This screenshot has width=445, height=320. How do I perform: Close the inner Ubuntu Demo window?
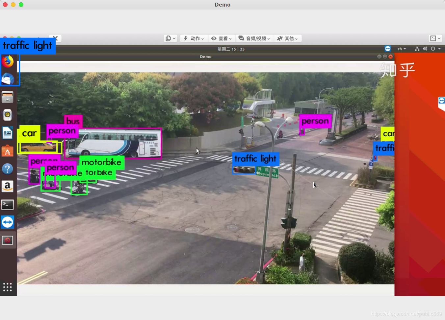tap(391, 57)
